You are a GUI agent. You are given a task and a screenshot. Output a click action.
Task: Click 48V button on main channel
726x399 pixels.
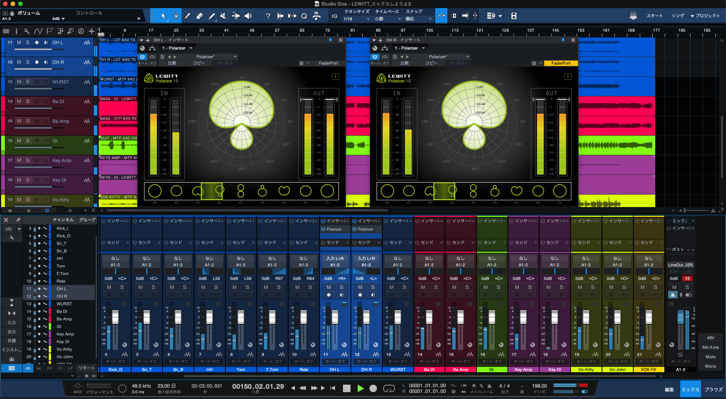[x=710, y=338]
